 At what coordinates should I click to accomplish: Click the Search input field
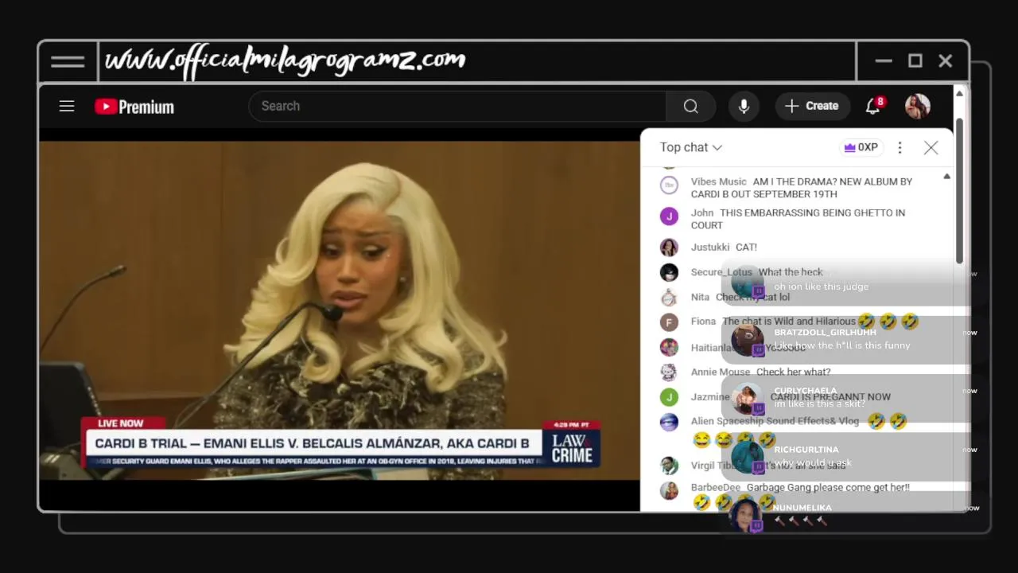pos(457,106)
